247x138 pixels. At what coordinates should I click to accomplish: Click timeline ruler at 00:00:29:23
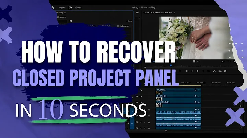point(186,83)
